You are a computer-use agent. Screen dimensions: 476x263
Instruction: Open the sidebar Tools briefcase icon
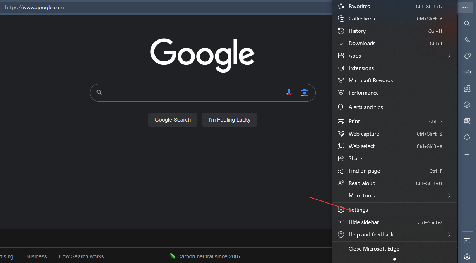pos(467,72)
